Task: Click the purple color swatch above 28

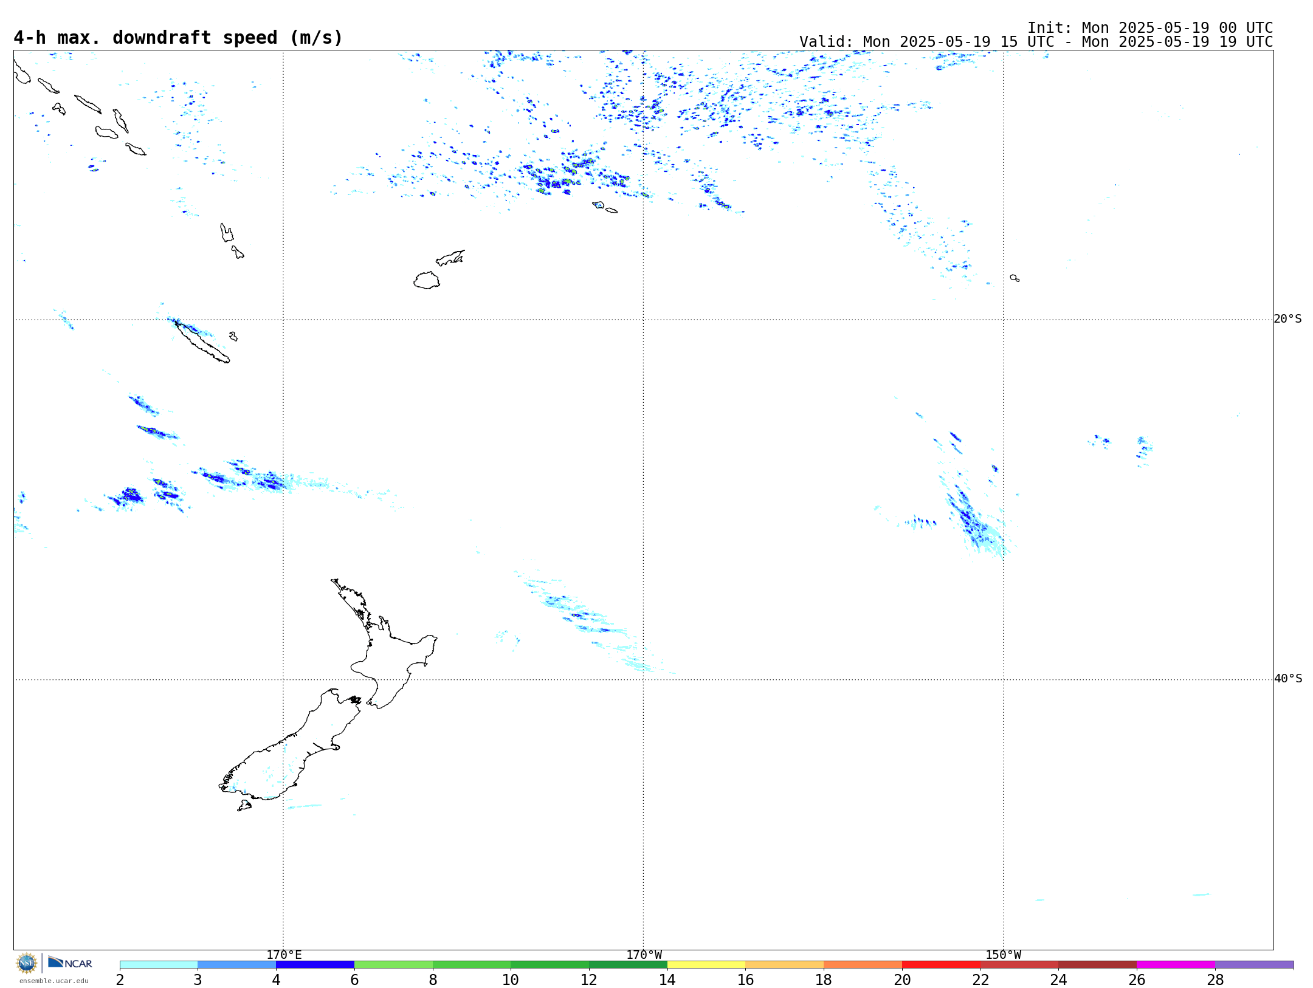Action: [x=1254, y=964]
